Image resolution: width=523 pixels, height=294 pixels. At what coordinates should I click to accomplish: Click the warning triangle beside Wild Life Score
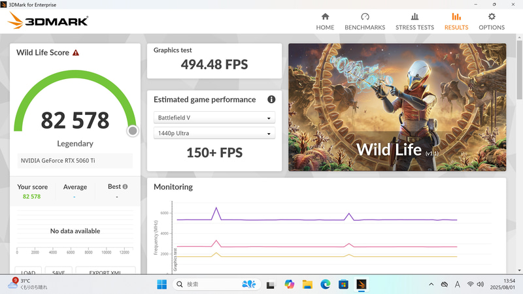click(76, 53)
